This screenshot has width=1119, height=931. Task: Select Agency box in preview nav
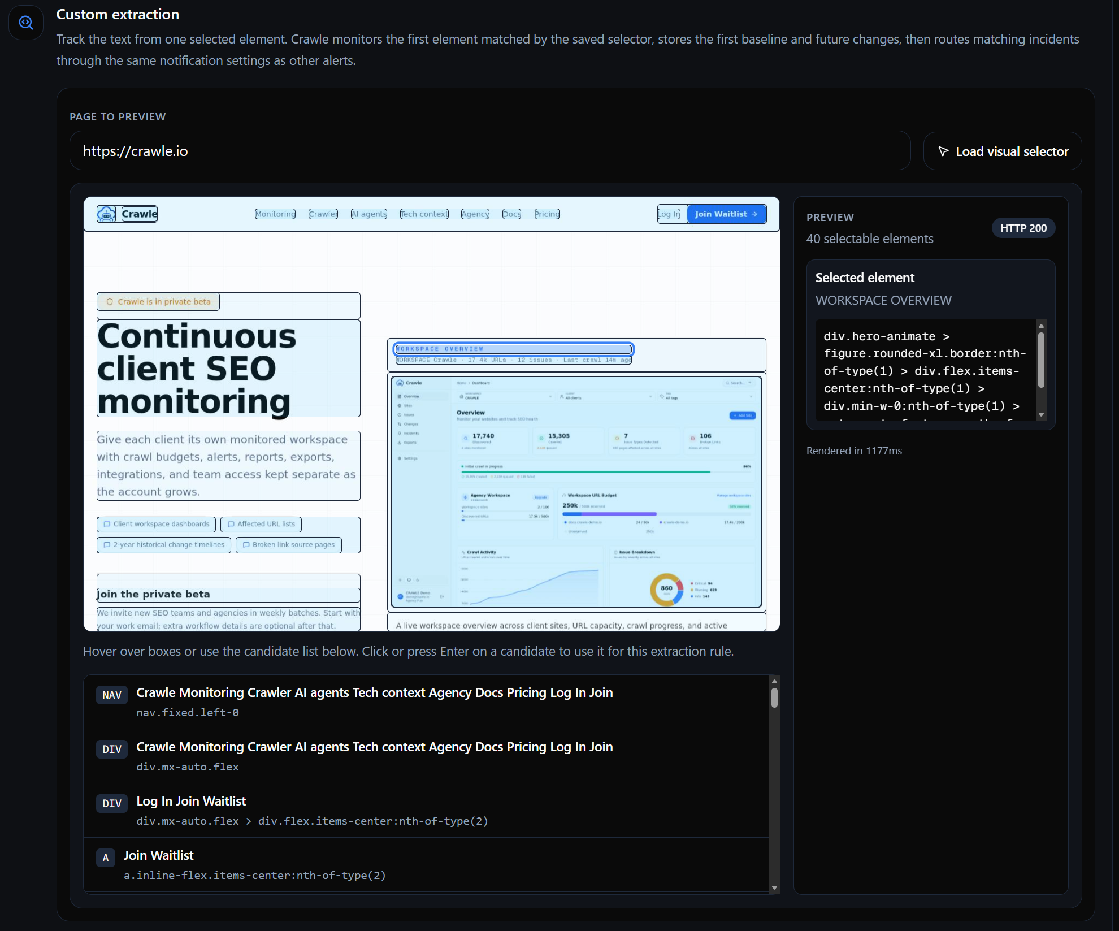click(x=475, y=214)
